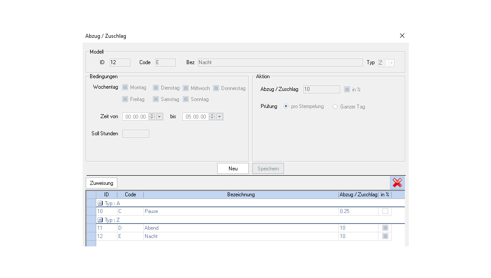Click the Neu button
The image size is (491, 278).
coord(233,169)
